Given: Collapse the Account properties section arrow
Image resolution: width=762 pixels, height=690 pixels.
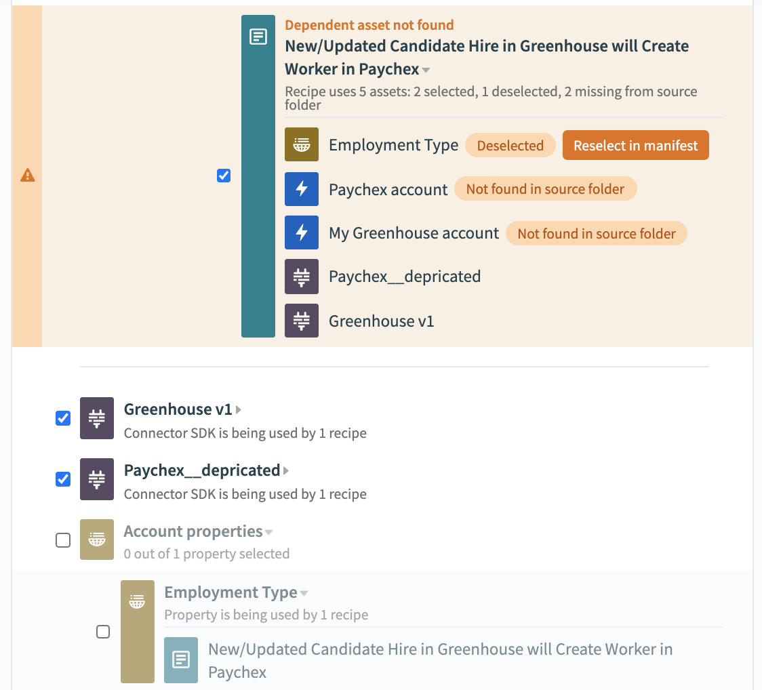Looking at the screenshot, I should [x=269, y=532].
